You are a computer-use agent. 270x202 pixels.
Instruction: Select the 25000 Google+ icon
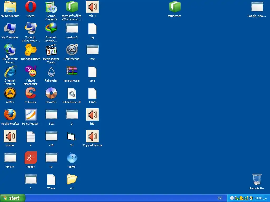click(31, 158)
